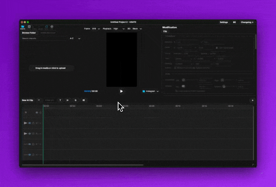
Task: Open Settings from the title bar
Action: (224, 22)
